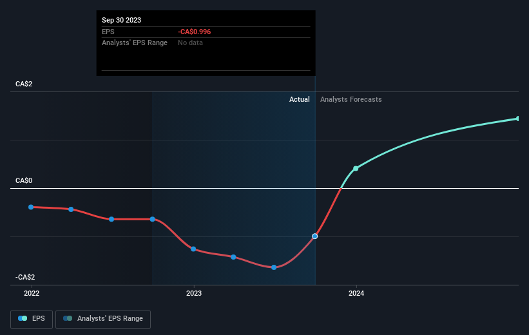The width and height of the screenshot is (529, 335).
Task: Click the third EPS point in mid-2022
Action: [111, 219]
